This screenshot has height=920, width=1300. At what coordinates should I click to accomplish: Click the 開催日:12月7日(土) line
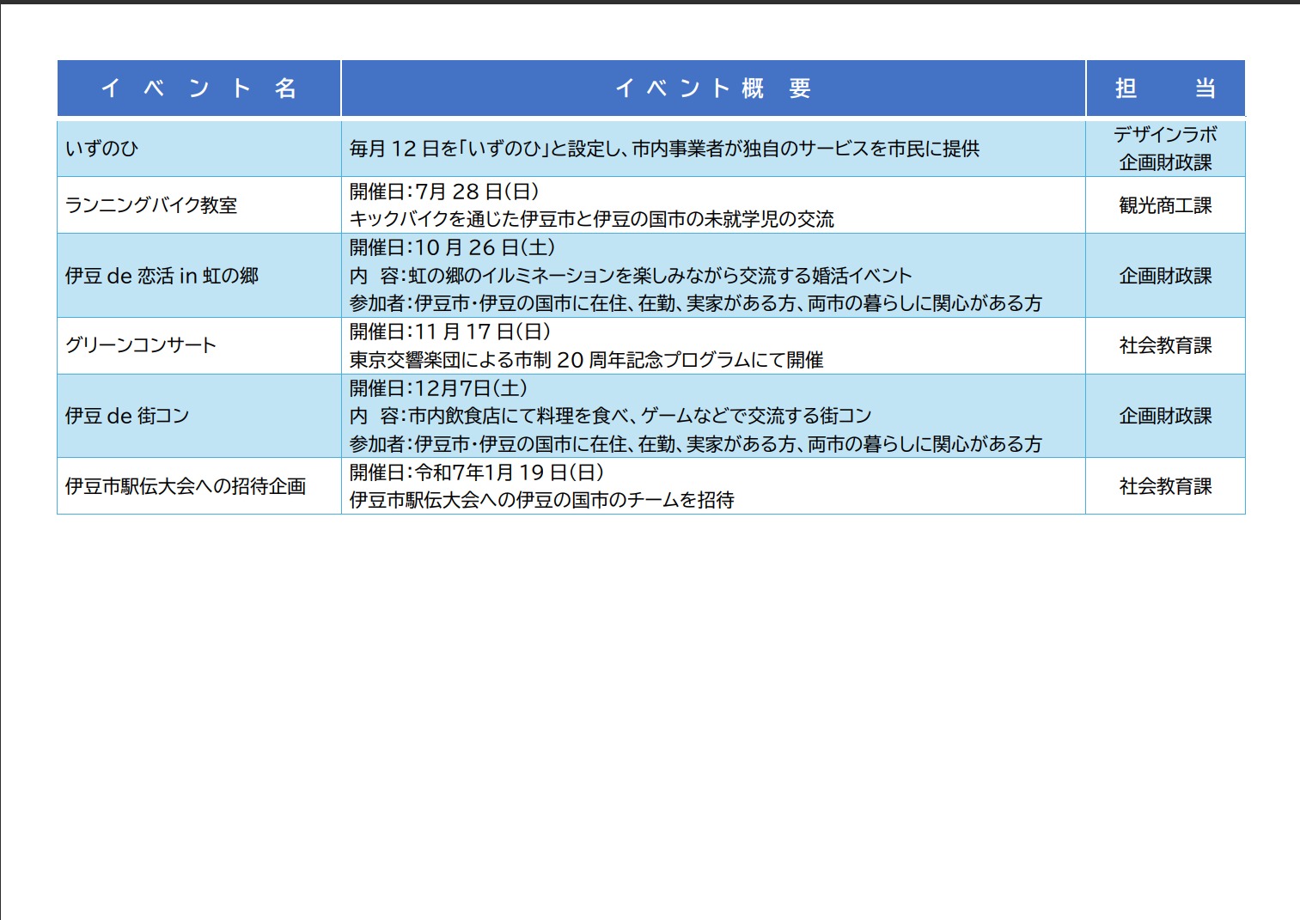(439, 388)
